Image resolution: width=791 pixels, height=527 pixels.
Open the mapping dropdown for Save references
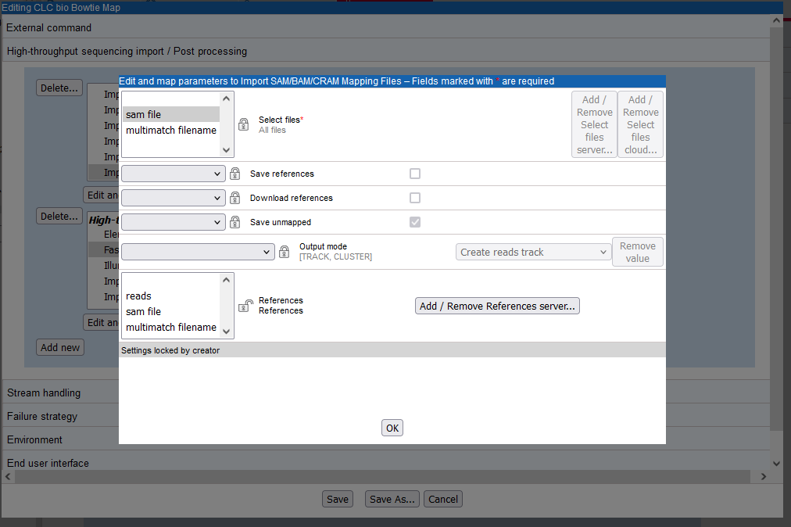pyautogui.click(x=173, y=174)
